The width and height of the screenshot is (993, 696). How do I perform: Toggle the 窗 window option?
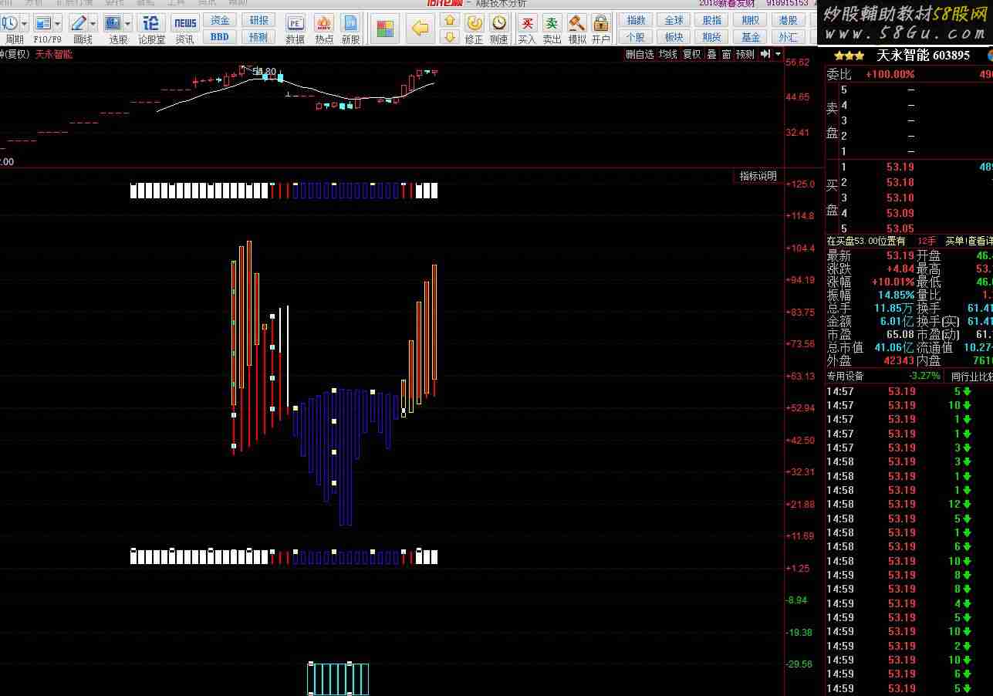pyautogui.click(x=726, y=55)
